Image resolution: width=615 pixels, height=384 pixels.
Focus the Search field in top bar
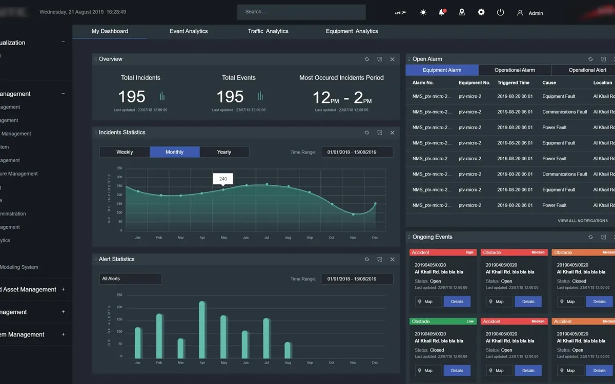pos(301,12)
